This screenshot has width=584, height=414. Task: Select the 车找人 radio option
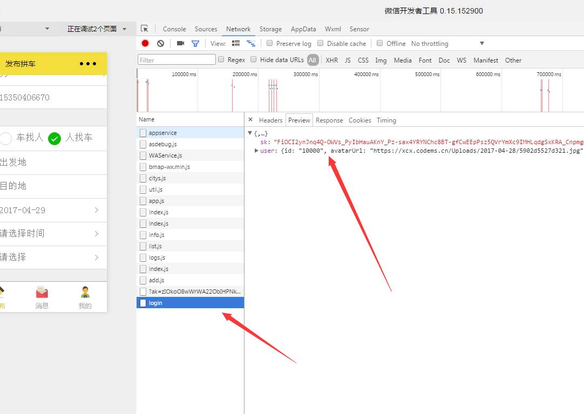coord(5,138)
